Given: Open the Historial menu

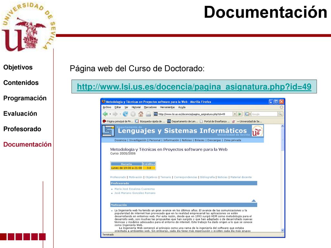Looking at the screenshot, I should click(136, 107).
